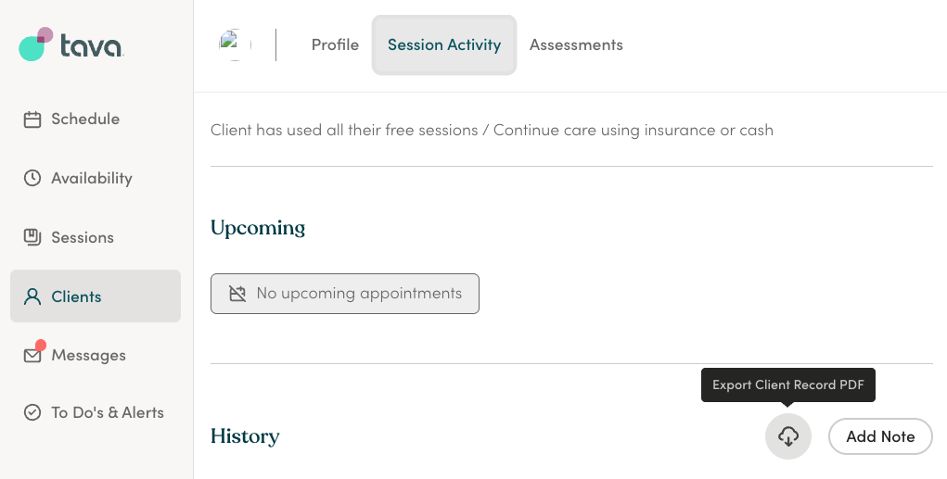
Task: Navigate to the Availability text label
Action: 92,179
